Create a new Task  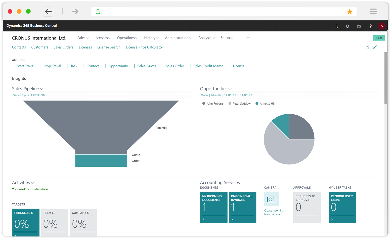coord(72,66)
